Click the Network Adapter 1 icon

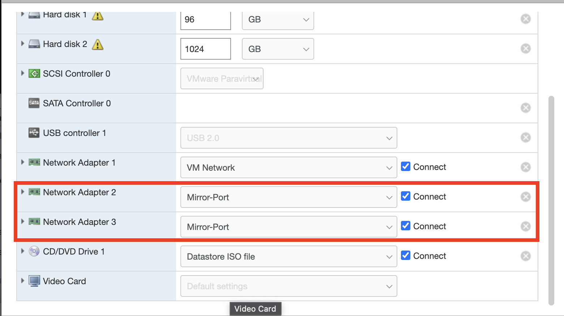(x=34, y=162)
